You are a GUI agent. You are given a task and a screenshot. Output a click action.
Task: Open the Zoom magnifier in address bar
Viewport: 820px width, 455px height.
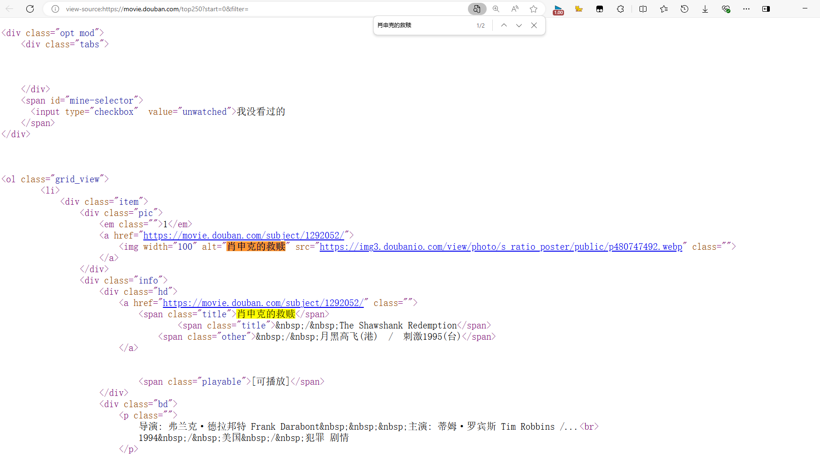tap(496, 9)
